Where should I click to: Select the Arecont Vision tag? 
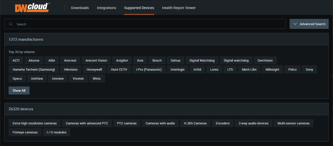tap(96, 60)
